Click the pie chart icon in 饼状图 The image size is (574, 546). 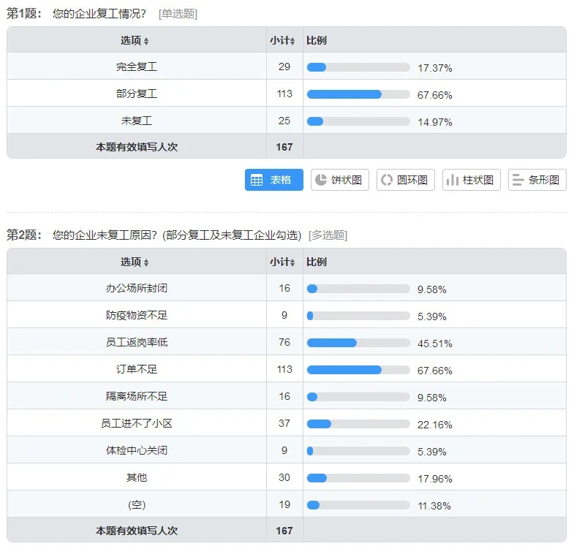click(x=321, y=180)
